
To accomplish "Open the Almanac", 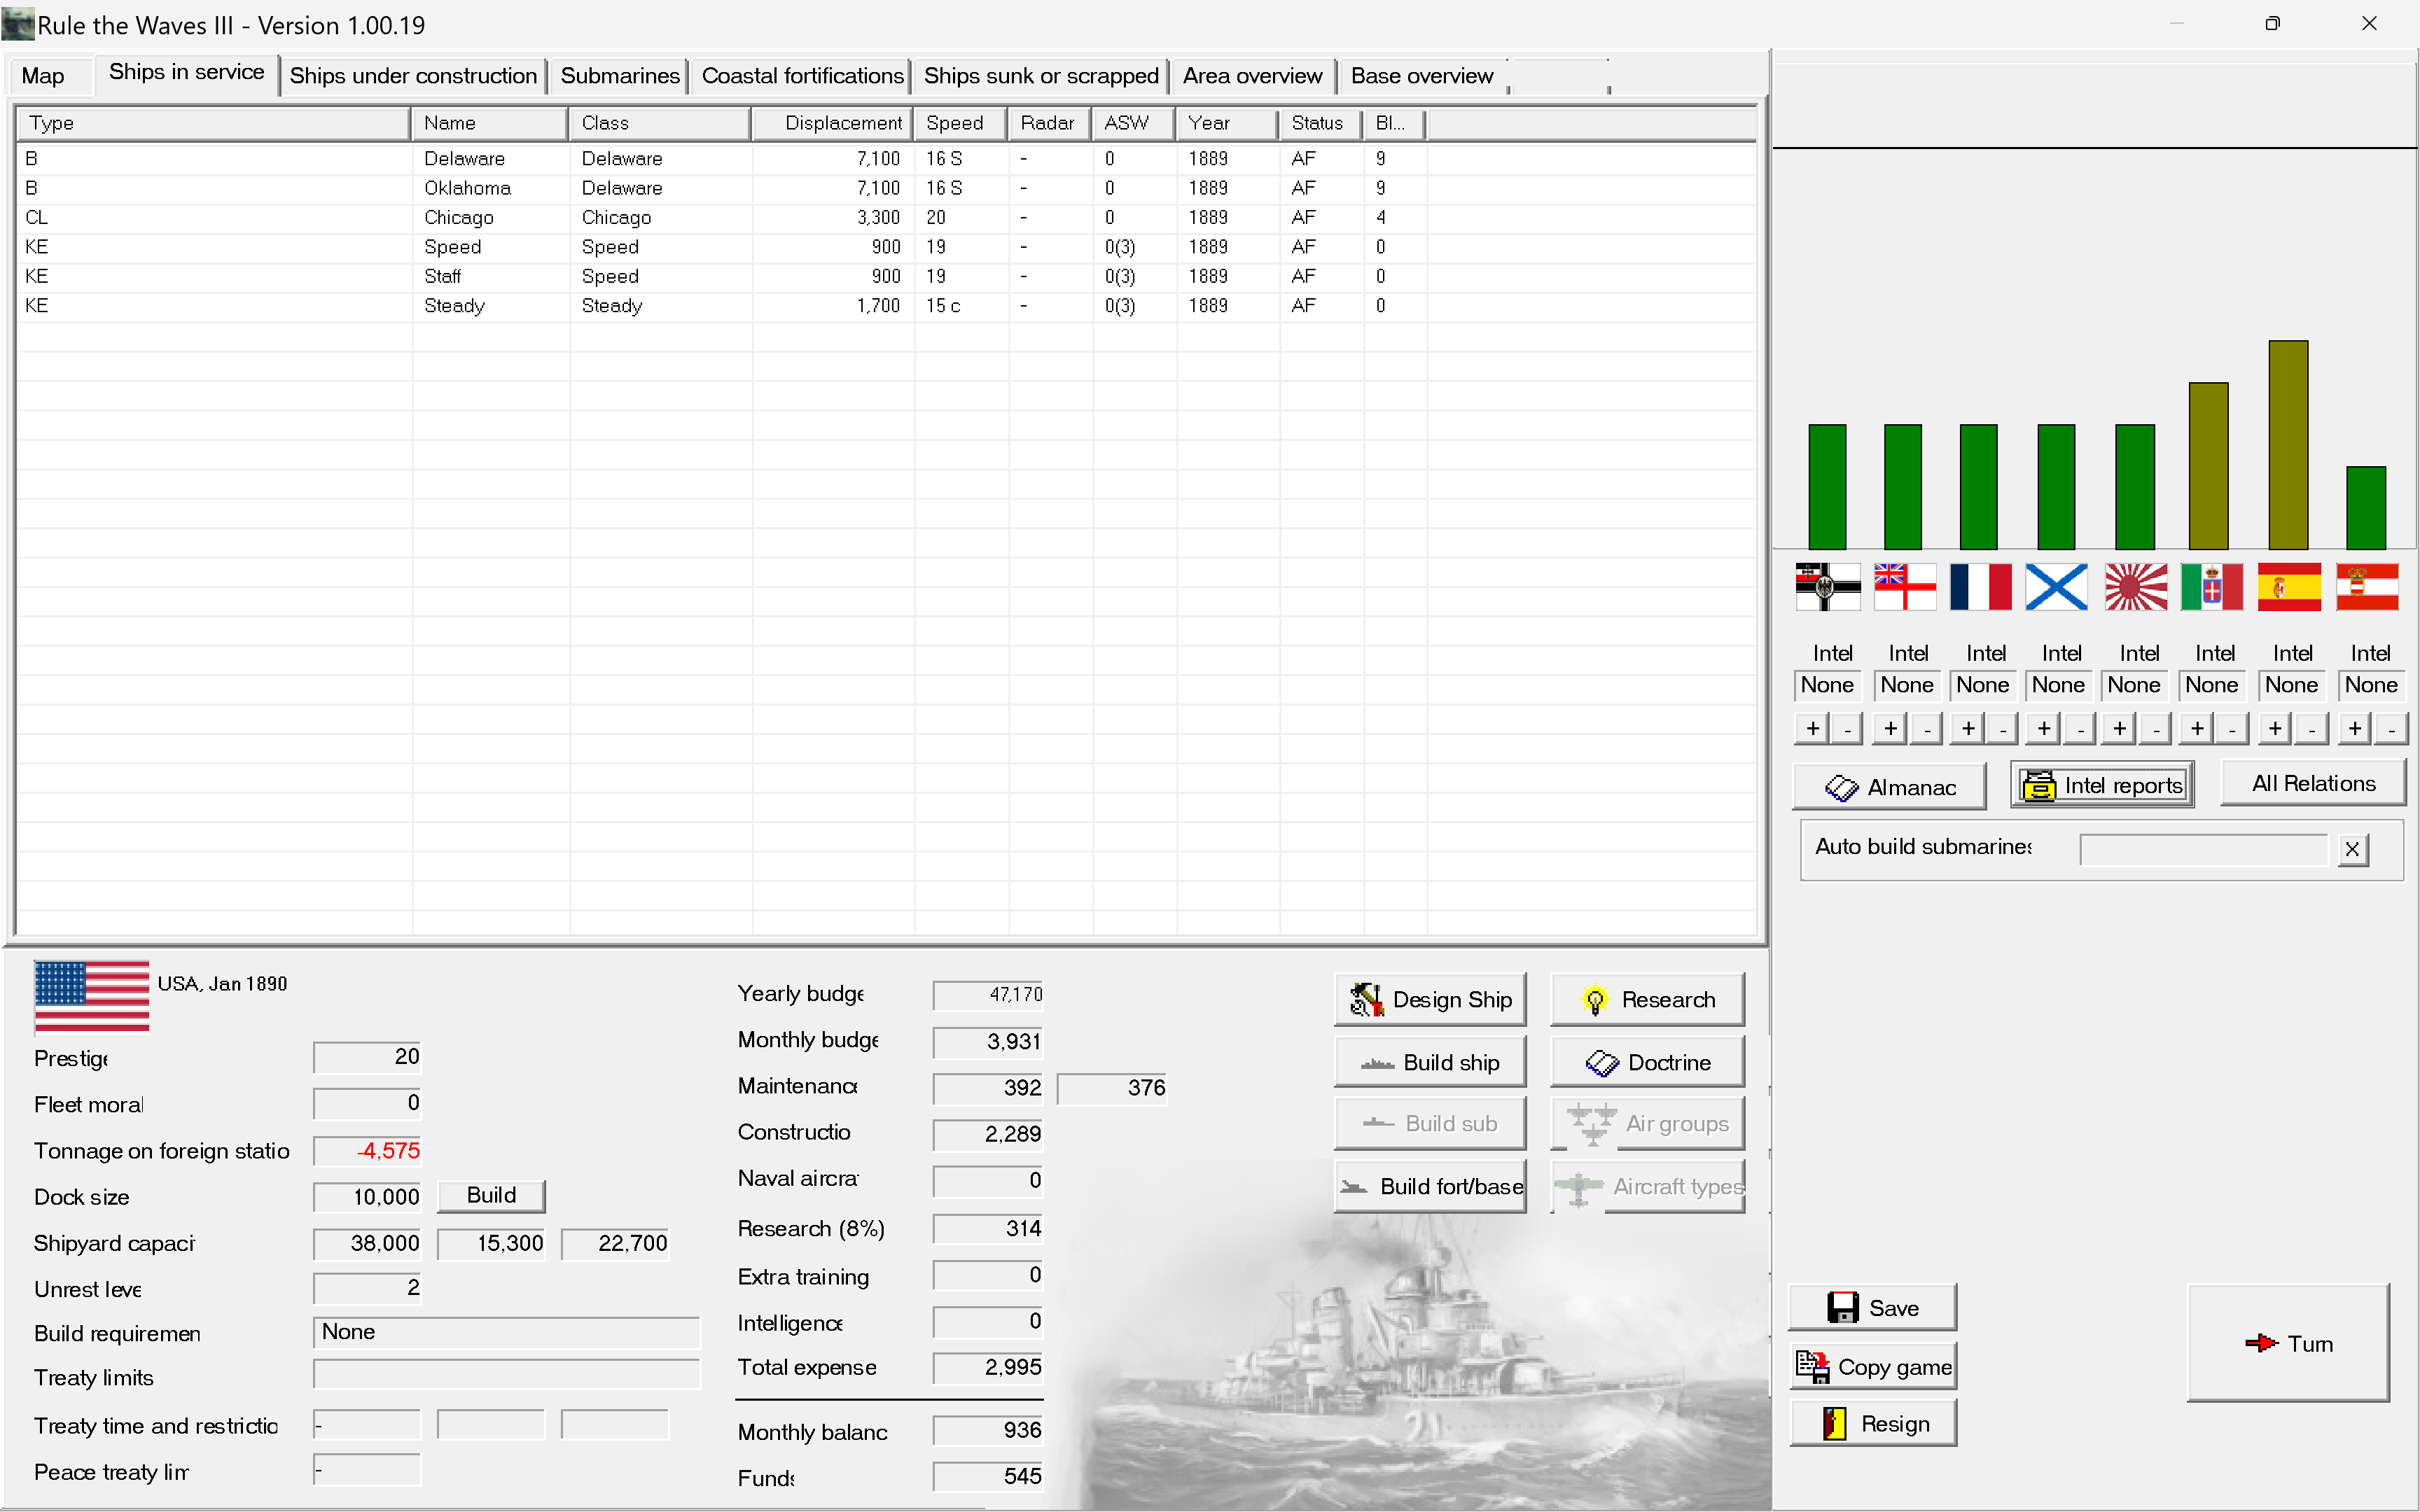I will point(1889,787).
